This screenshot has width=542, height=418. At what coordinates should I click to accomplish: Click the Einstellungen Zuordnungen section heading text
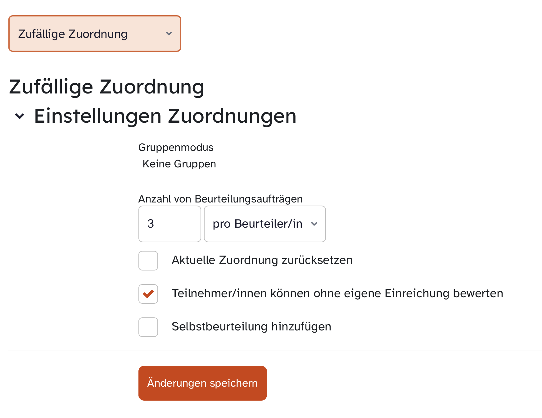[x=165, y=116]
